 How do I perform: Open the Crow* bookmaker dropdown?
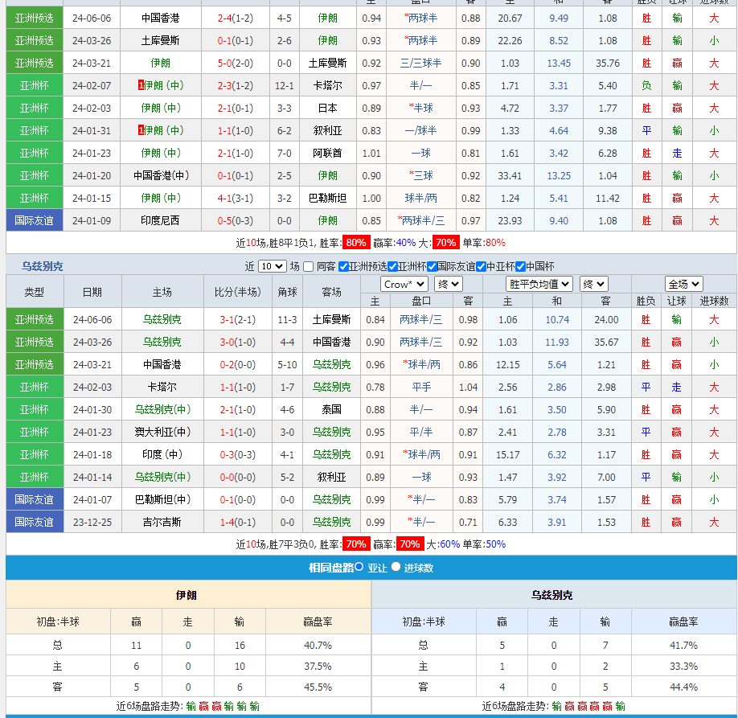(404, 284)
